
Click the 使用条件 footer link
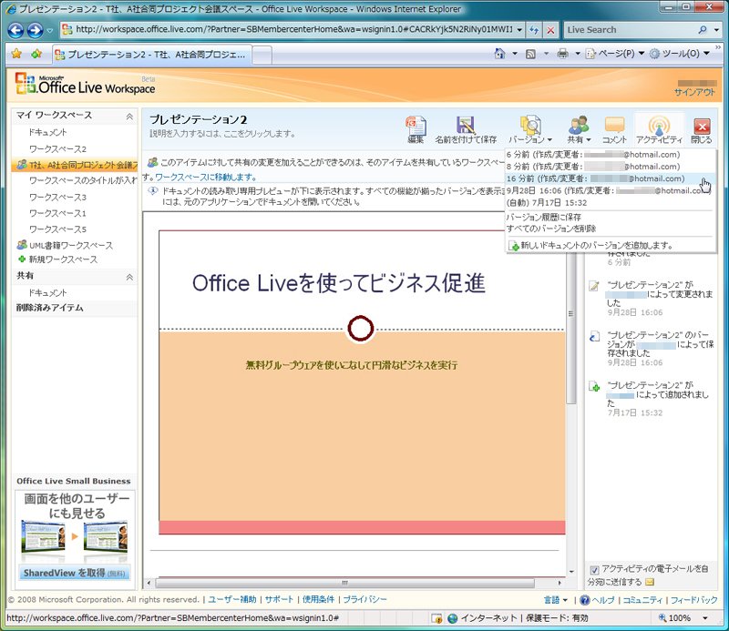point(318,599)
